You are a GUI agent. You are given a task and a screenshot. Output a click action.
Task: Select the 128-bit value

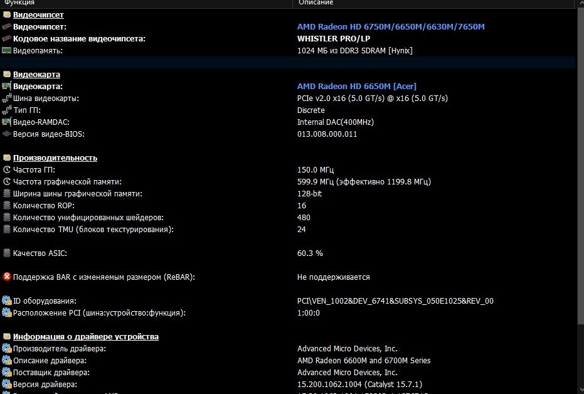309,194
